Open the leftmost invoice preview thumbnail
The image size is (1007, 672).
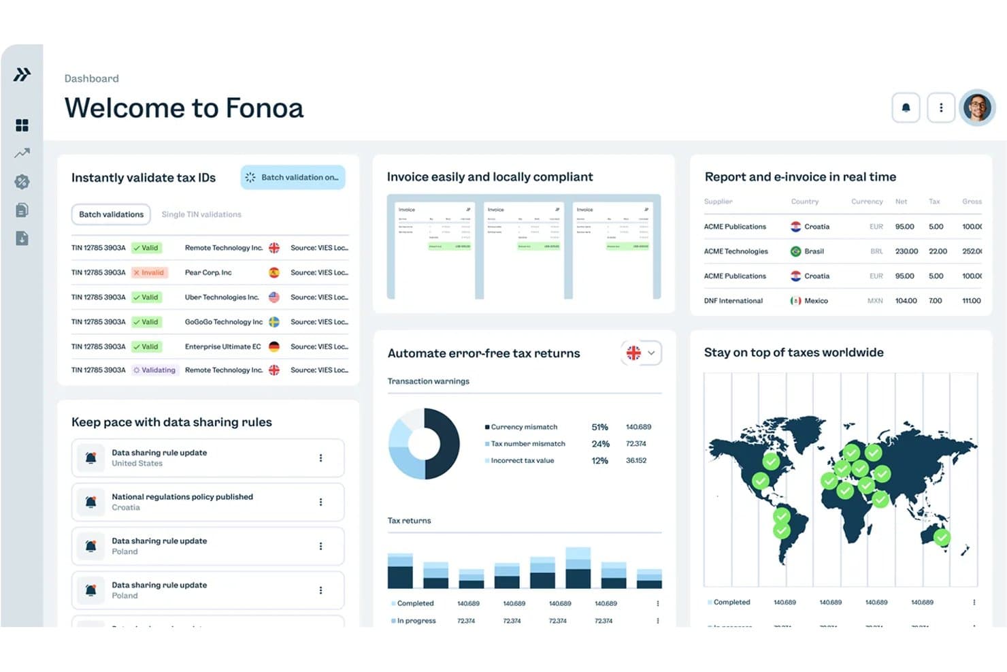(x=435, y=249)
